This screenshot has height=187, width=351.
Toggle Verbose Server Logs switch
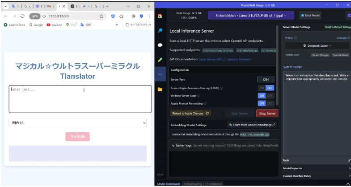pyautogui.click(x=266, y=95)
